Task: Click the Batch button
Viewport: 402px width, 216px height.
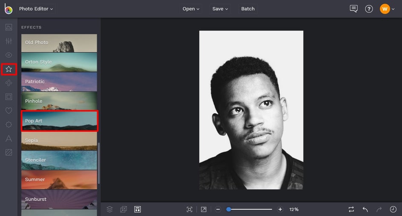Action: (x=248, y=9)
